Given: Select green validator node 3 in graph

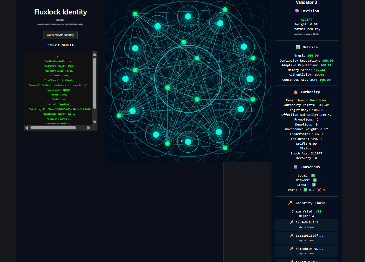Looking at the screenshot, I should pos(225,148).
